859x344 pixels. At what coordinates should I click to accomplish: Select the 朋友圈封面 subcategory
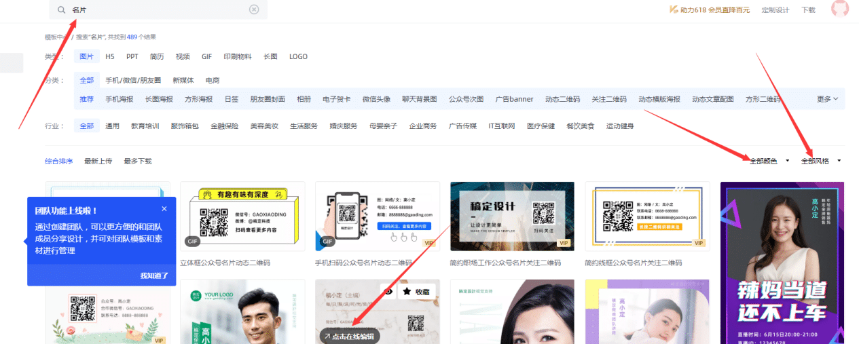268,99
